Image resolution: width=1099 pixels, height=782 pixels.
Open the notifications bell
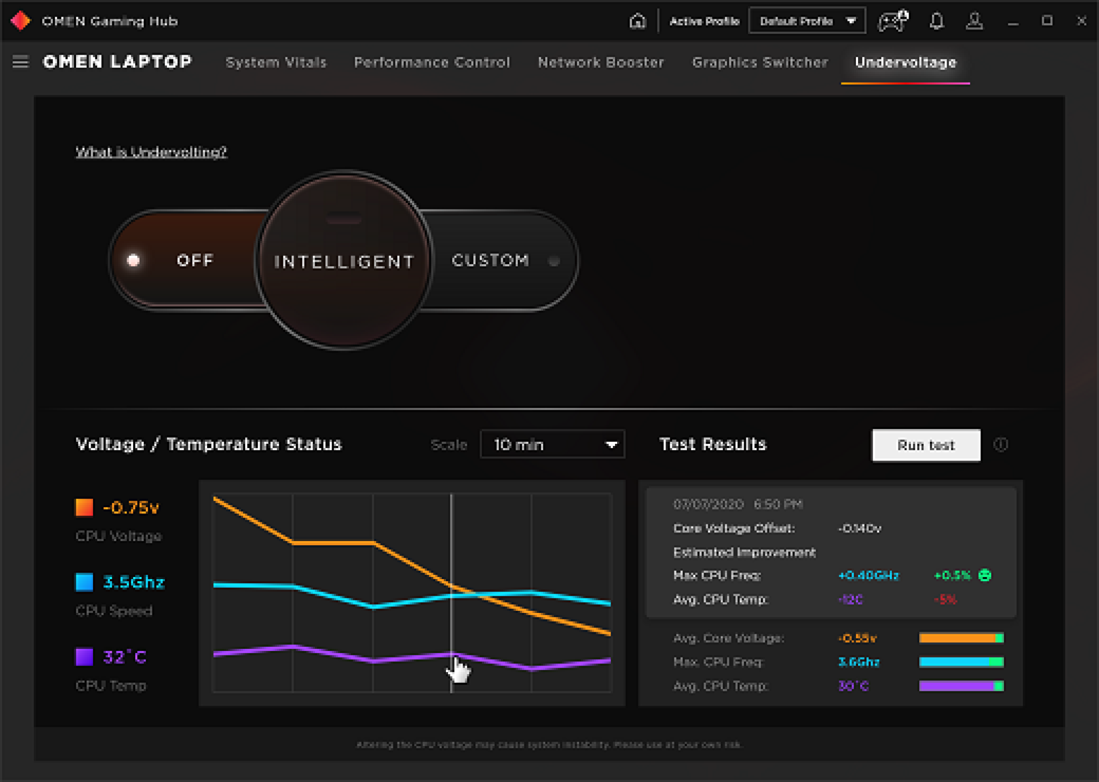click(x=936, y=21)
